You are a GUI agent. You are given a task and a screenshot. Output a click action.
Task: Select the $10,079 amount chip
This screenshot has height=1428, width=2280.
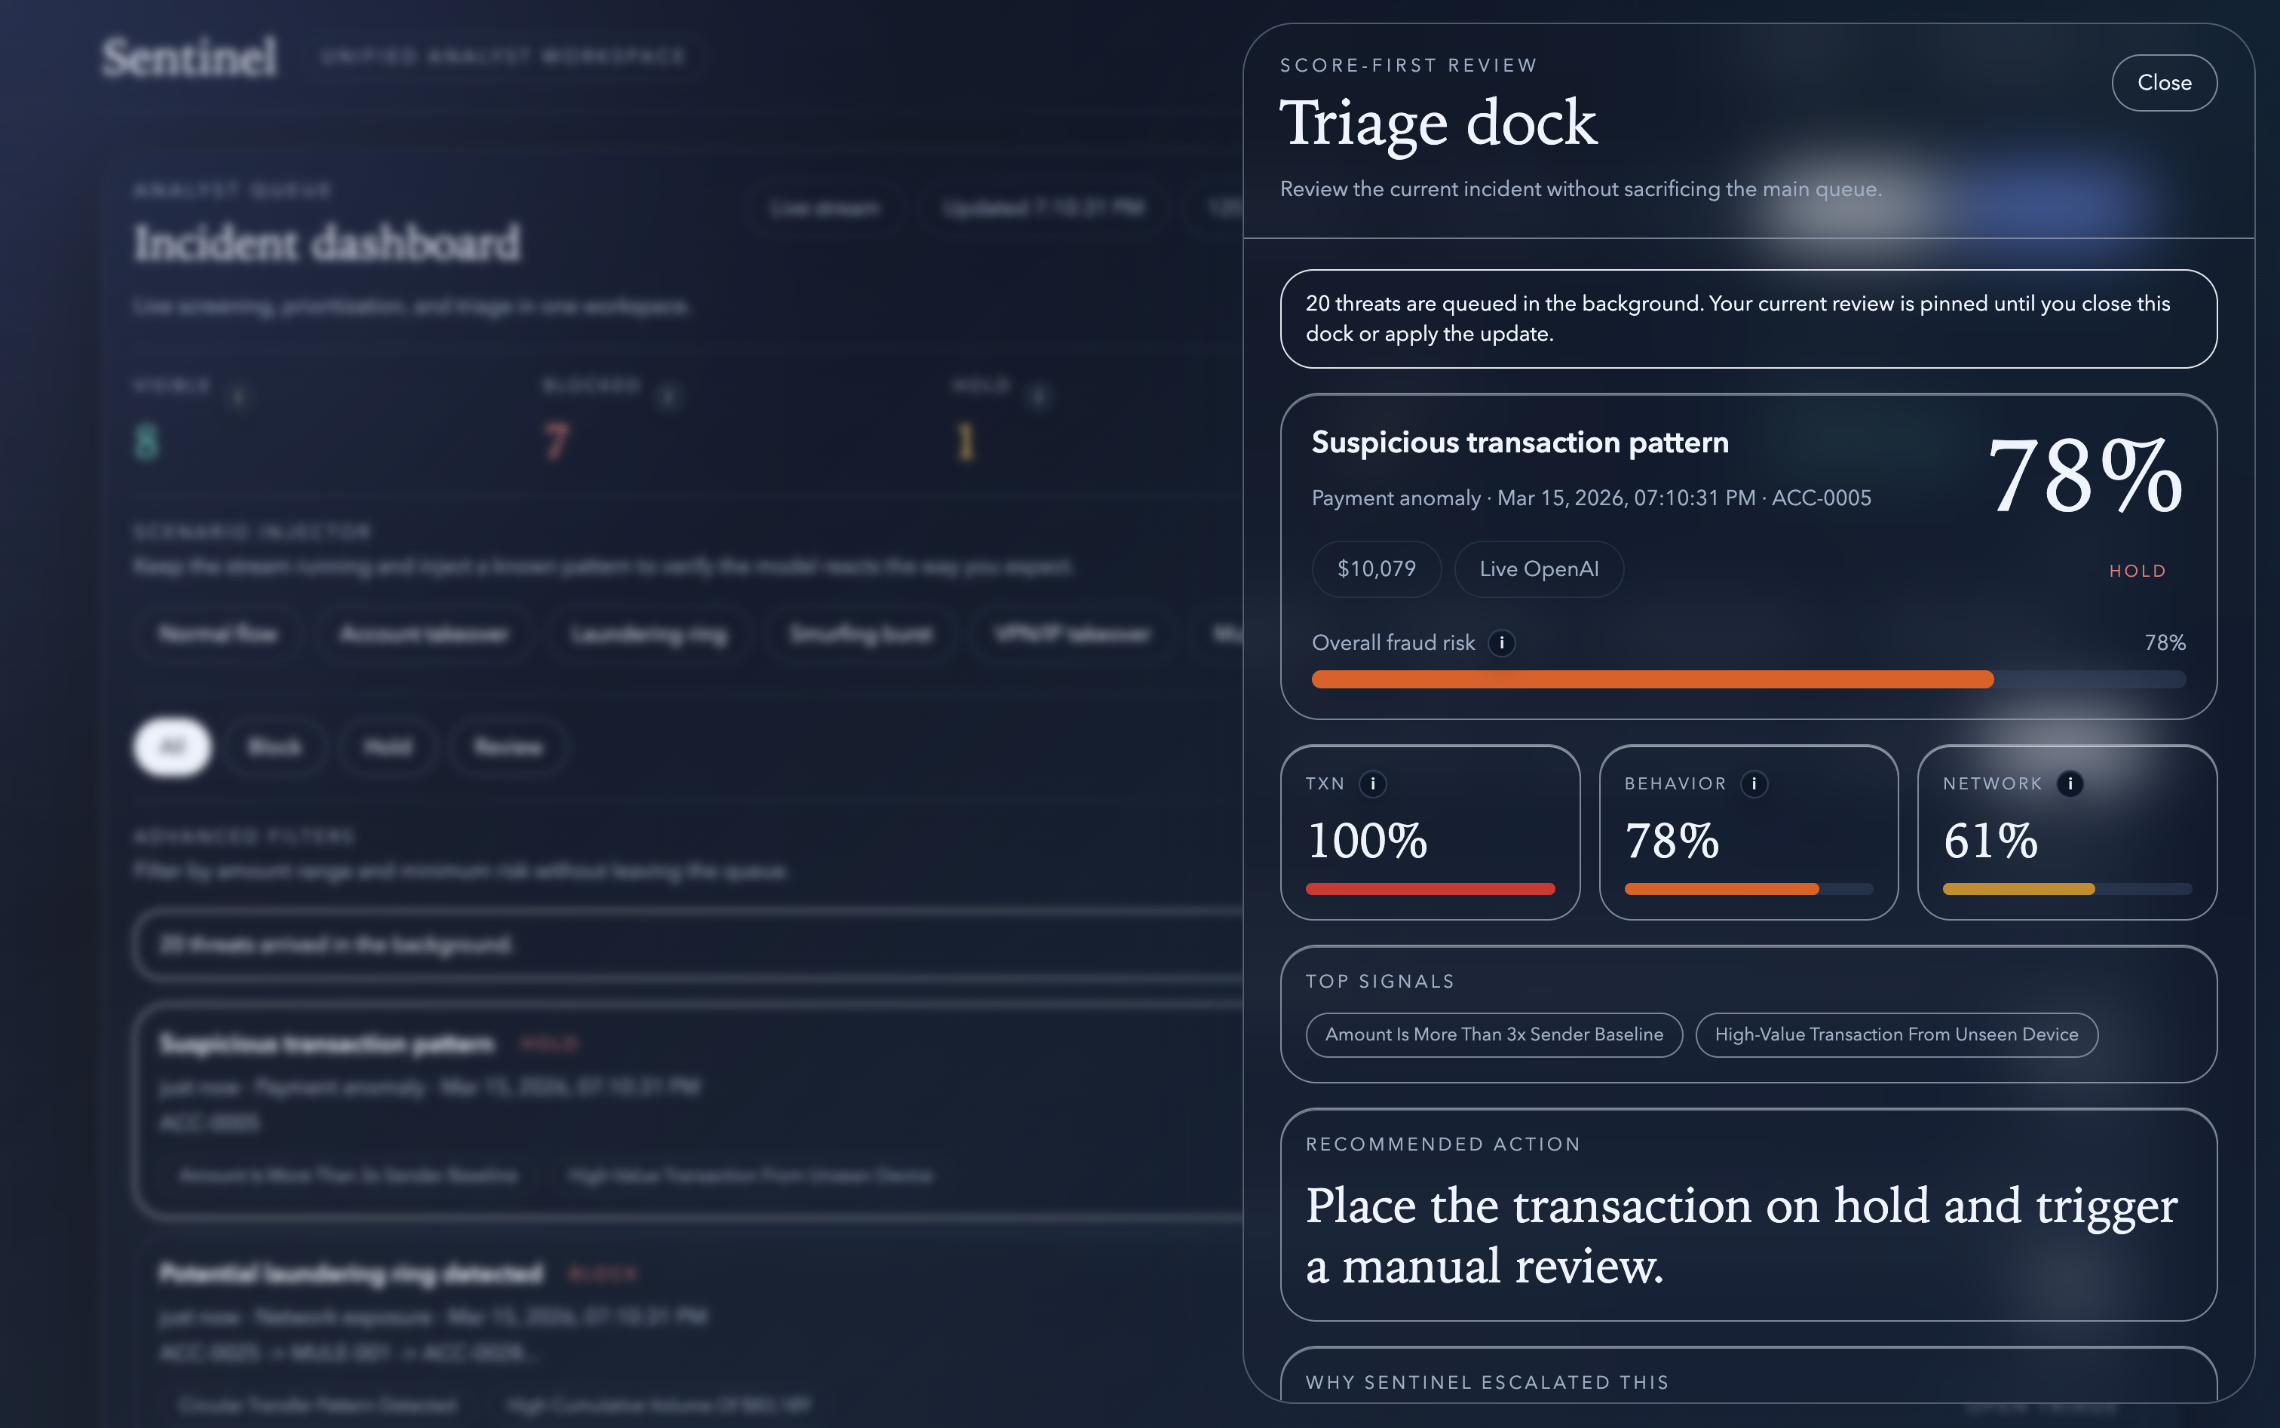point(1376,568)
